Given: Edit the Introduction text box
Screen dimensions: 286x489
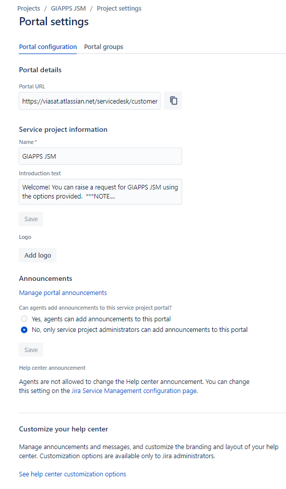Looking at the screenshot, I should coord(100,192).
